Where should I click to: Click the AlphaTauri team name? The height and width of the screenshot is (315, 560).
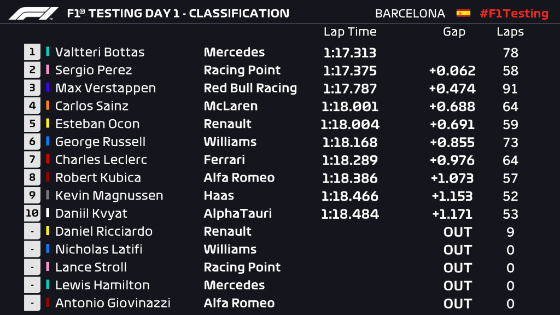[x=237, y=213]
